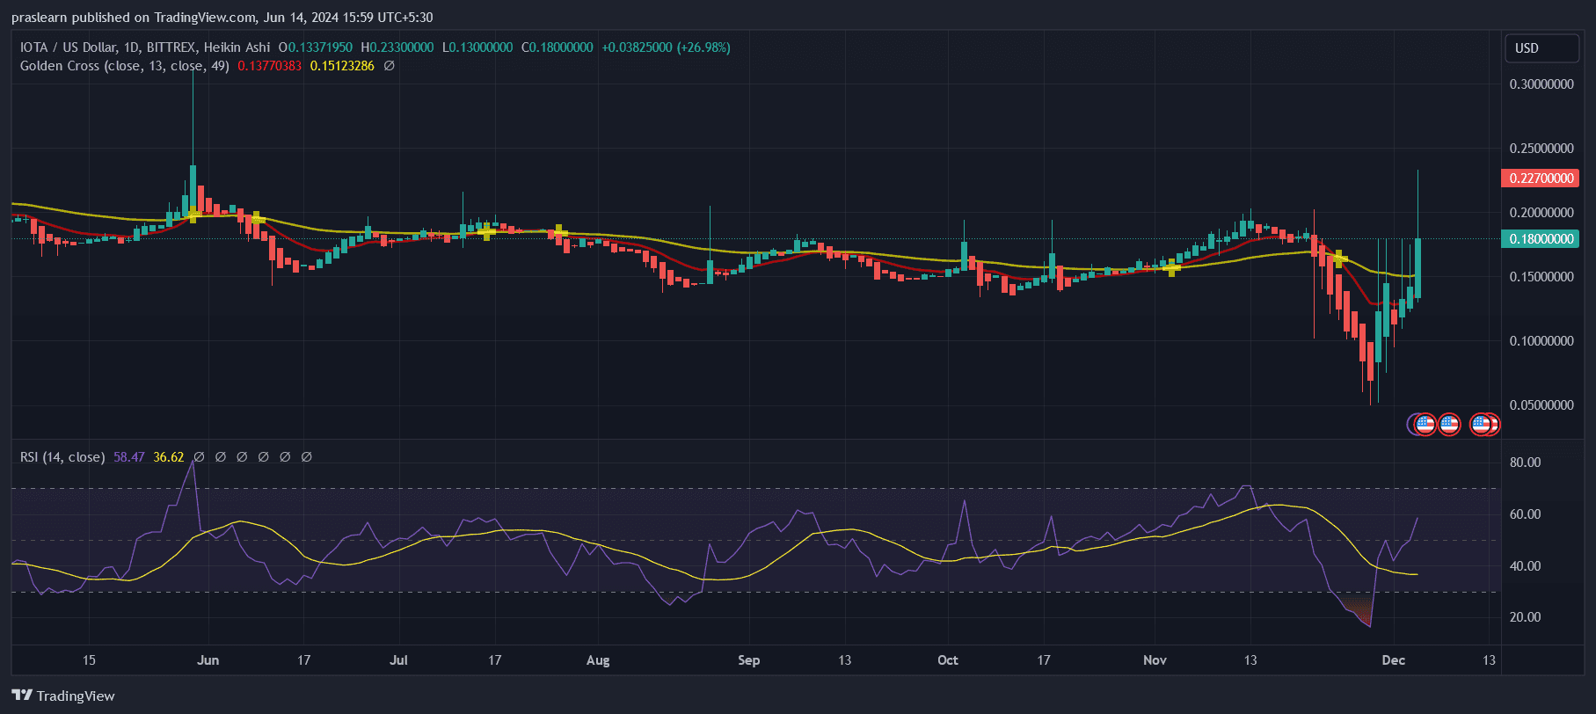
Task: Click the 80.00 RSI axis label
Action: [x=1526, y=463]
